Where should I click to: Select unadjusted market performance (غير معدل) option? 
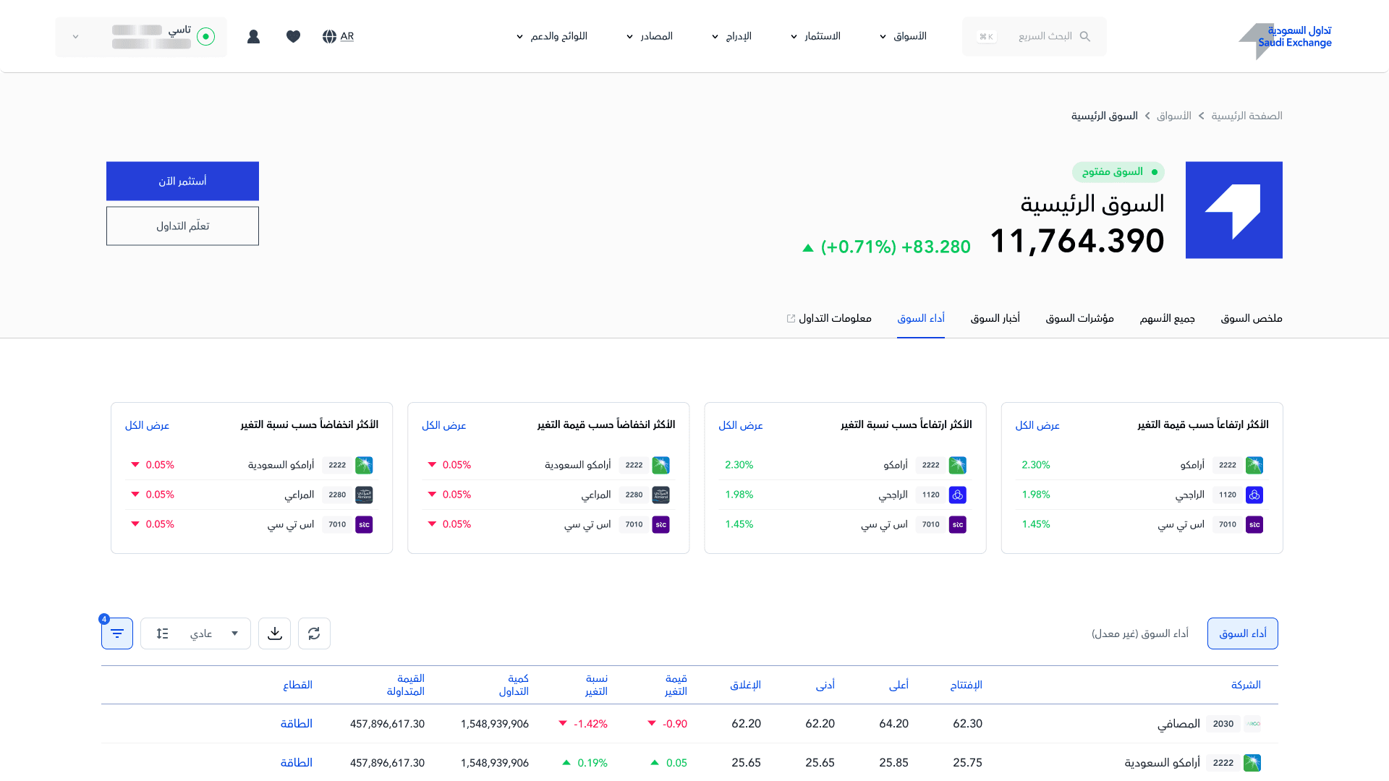point(1139,633)
